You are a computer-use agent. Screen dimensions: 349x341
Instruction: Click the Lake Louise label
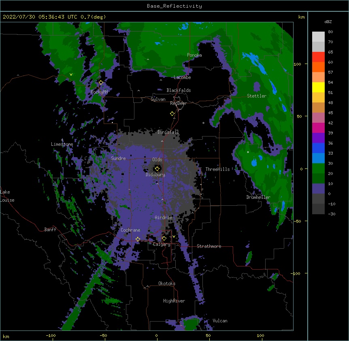[7, 196]
